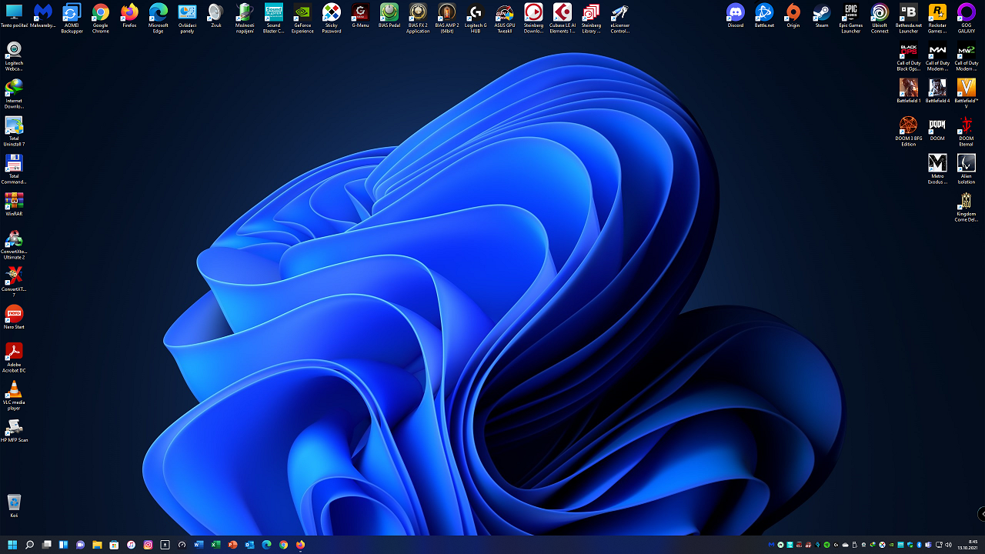The image size is (985, 554).
Task: Open taskbar Search magnifier
Action: tap(29, 545)
